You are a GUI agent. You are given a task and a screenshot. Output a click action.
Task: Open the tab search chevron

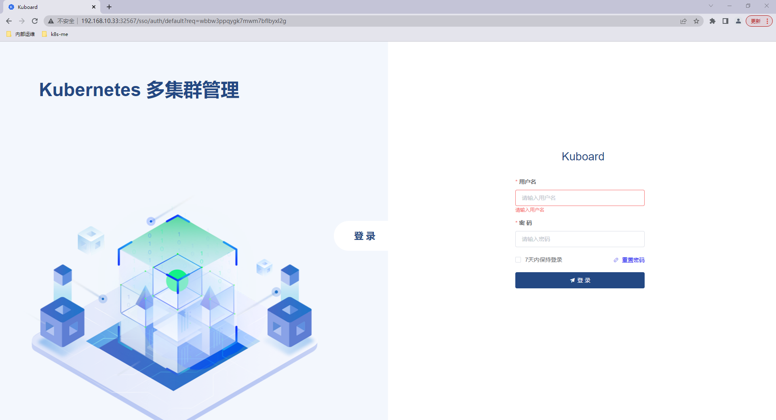711,6
